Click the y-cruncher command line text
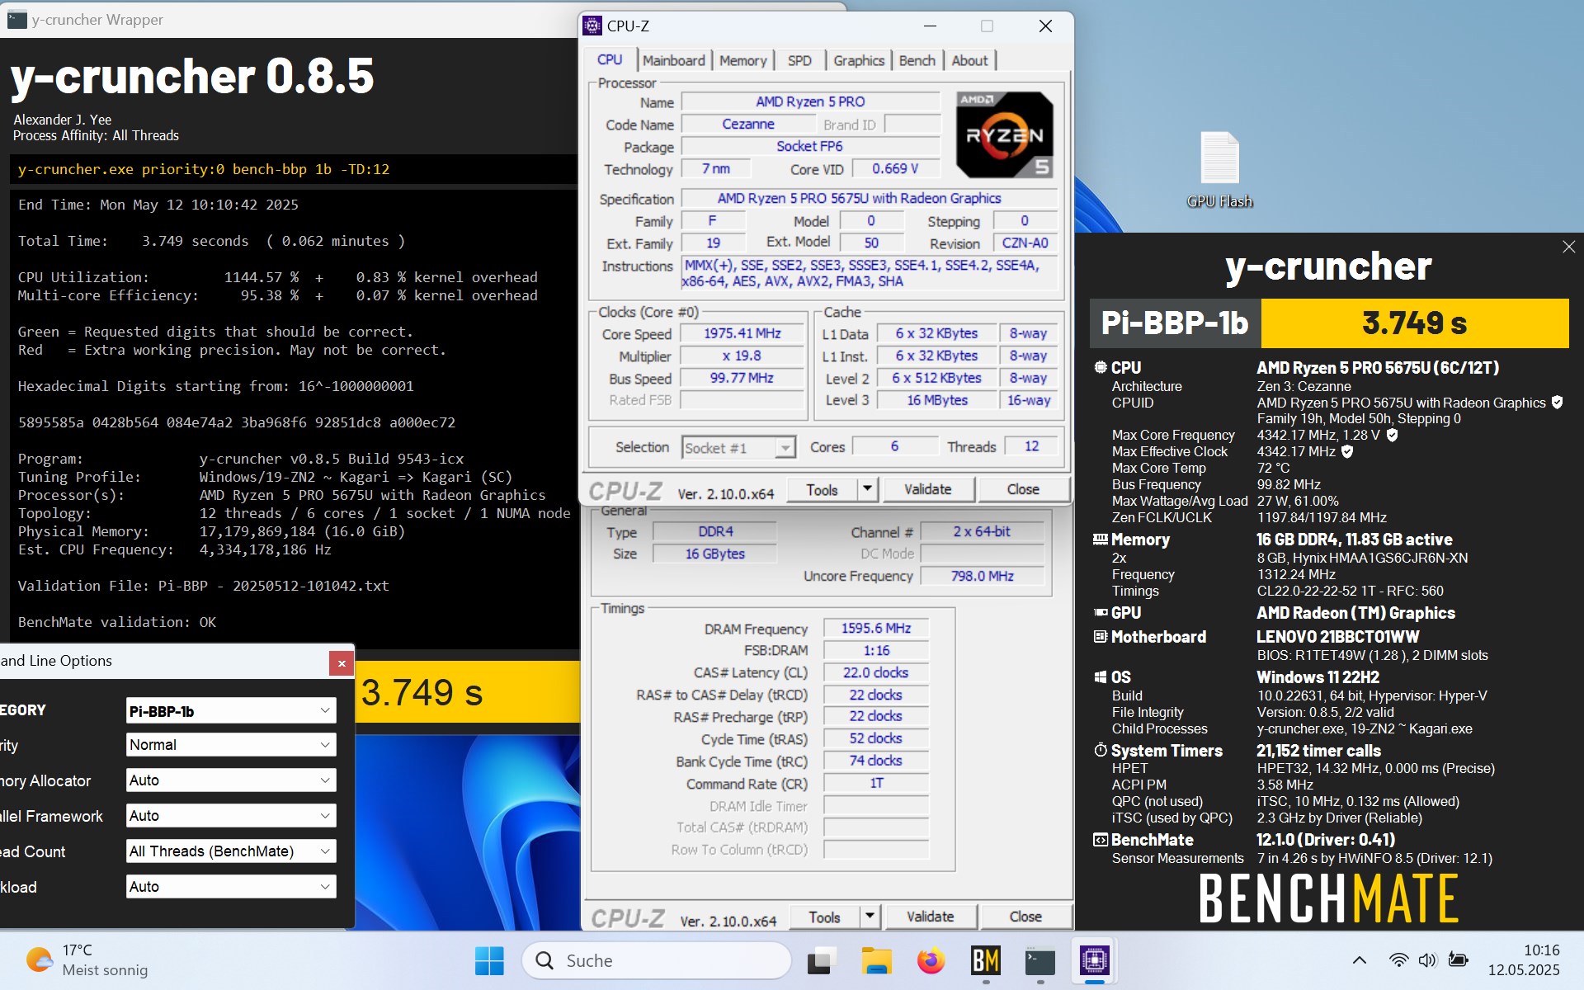The width and height of the screenshot is (1584, 990). (204, 169)
